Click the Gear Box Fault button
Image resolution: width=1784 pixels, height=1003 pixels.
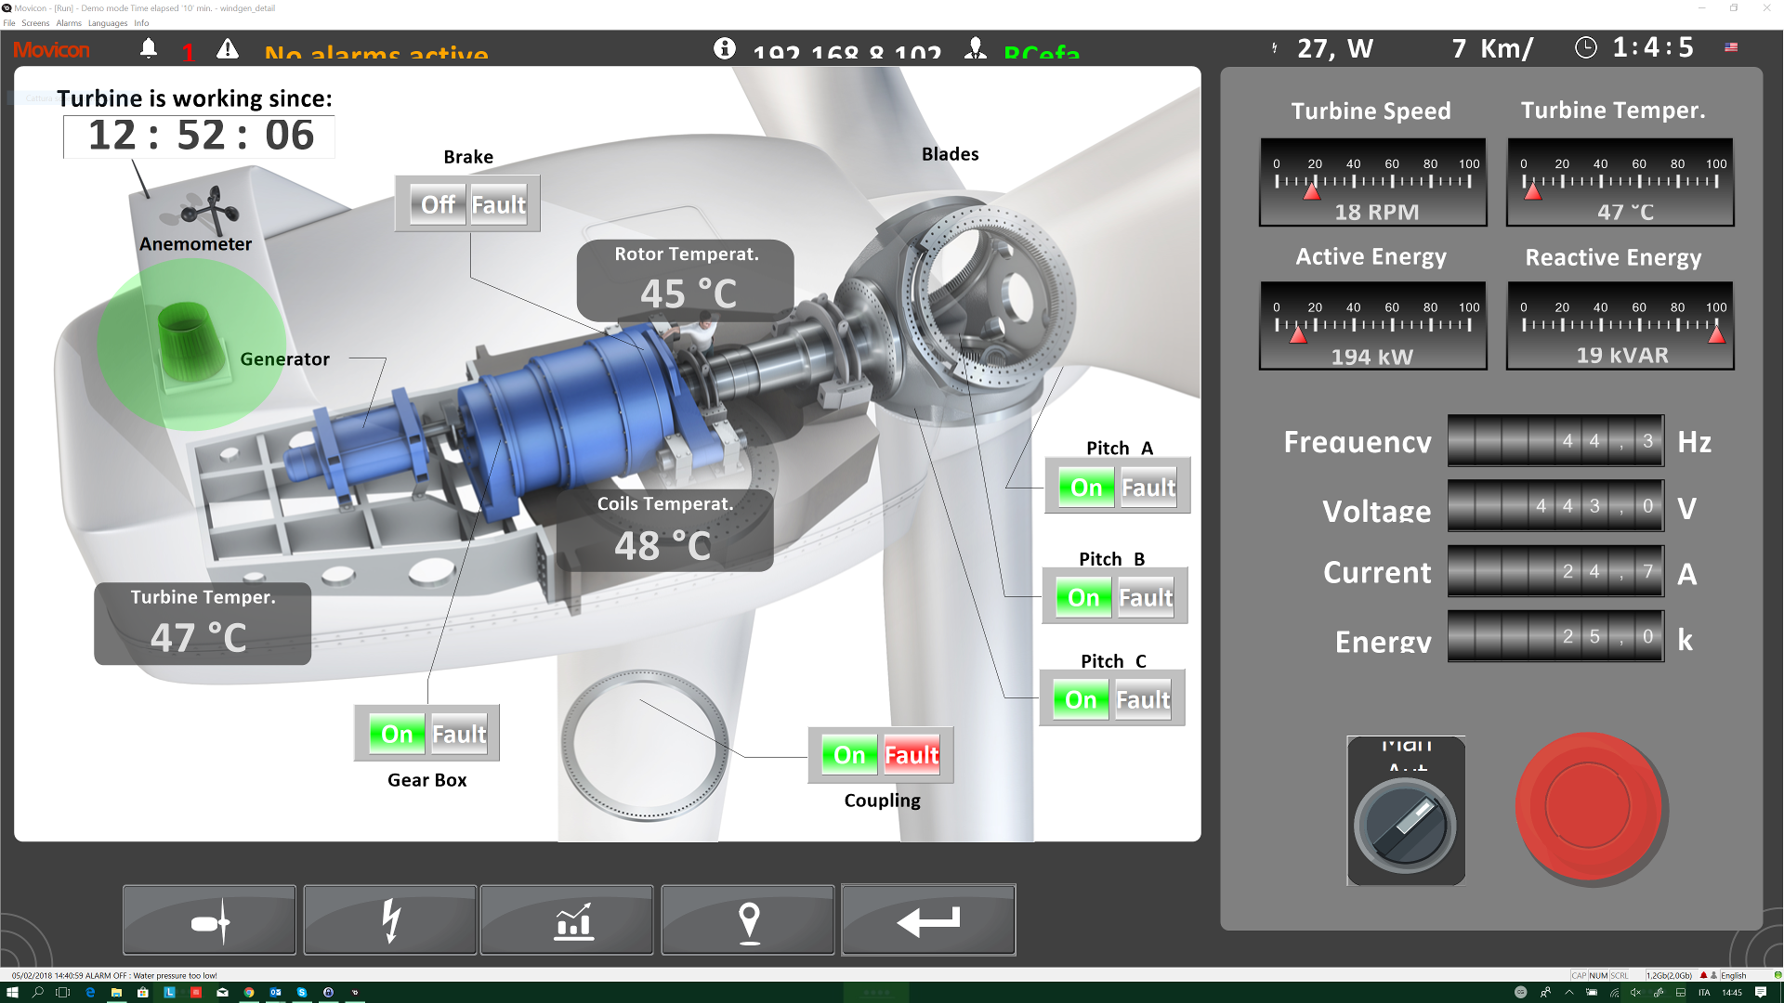pyautogui.click(x=459, y=735)
